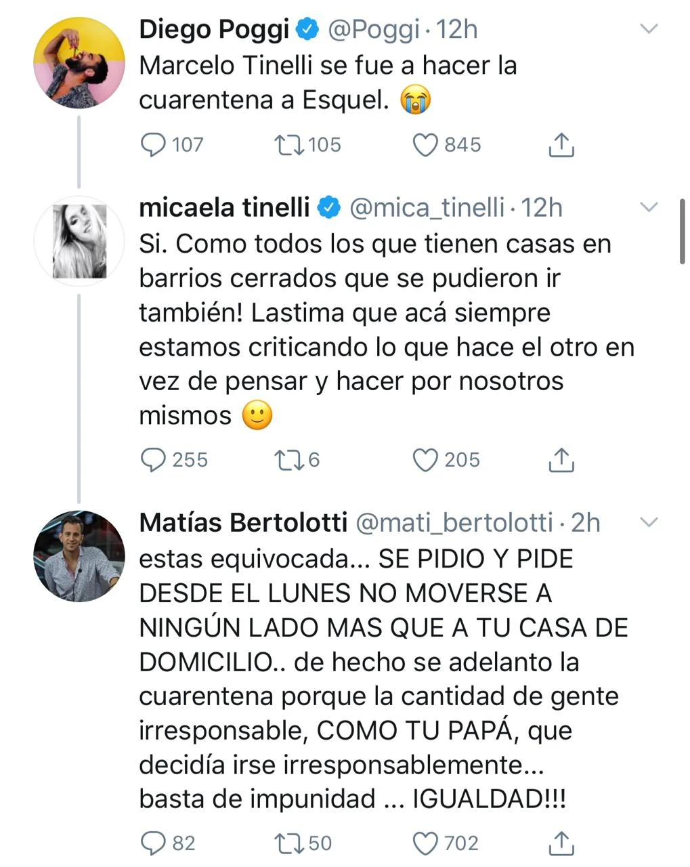Retweet Matías Bertolotti's tweet
Image resolution: width=690 pixels, height=867 pixels.
click(289, 843)
